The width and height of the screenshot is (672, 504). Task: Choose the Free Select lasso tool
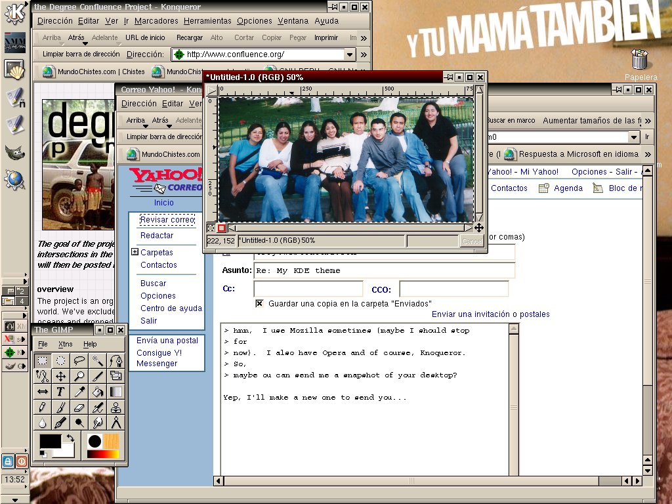coord(79,360)
